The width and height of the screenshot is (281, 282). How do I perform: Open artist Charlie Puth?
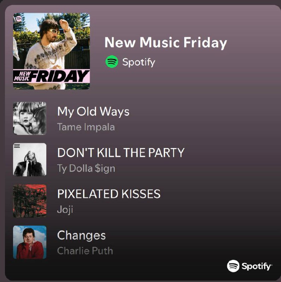click(x=85, y=251)
